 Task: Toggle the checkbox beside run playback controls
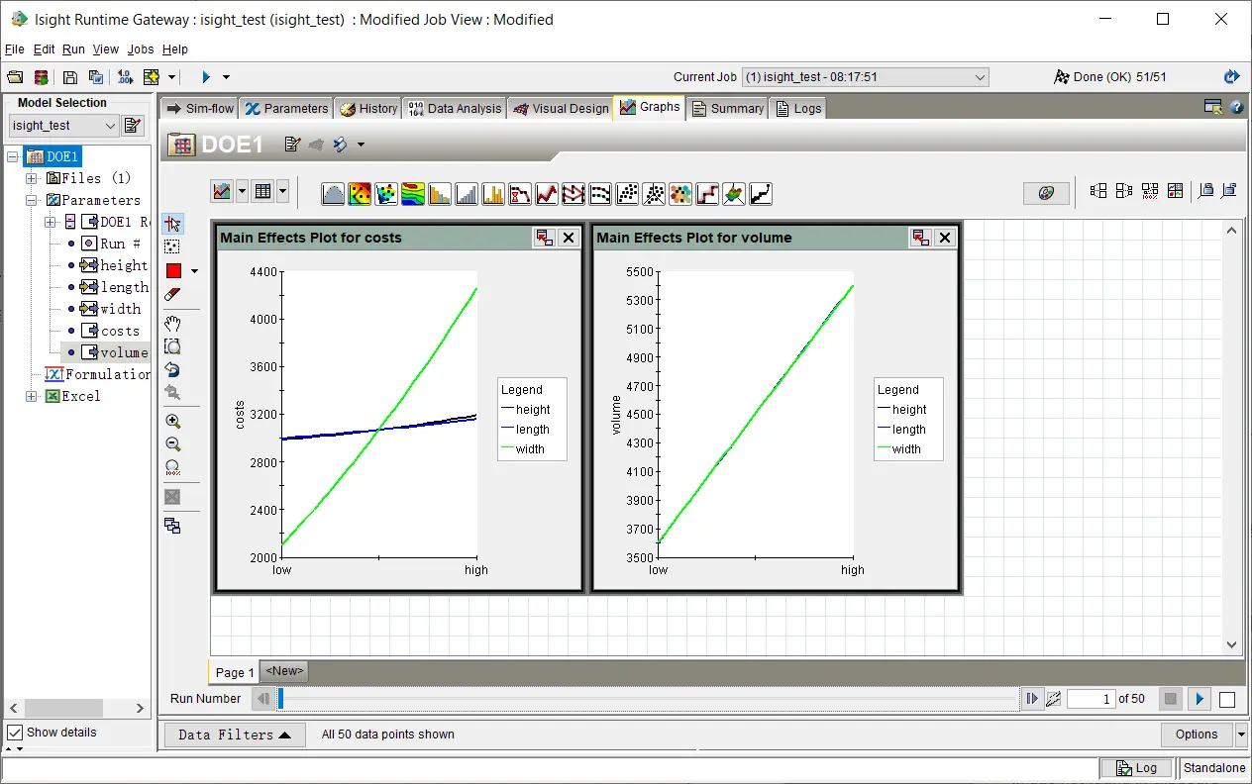click(x=1227, y=700)
